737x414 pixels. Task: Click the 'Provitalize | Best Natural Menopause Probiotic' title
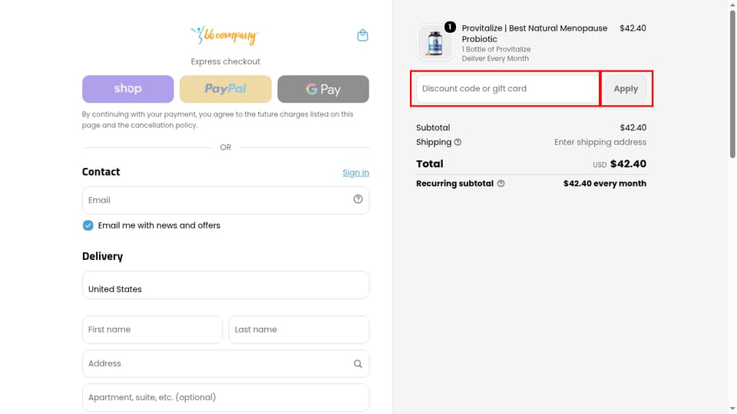[534, 33]
